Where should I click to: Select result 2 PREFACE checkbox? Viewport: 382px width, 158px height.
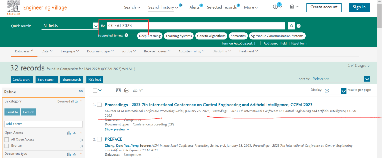(x=99, y=139)
